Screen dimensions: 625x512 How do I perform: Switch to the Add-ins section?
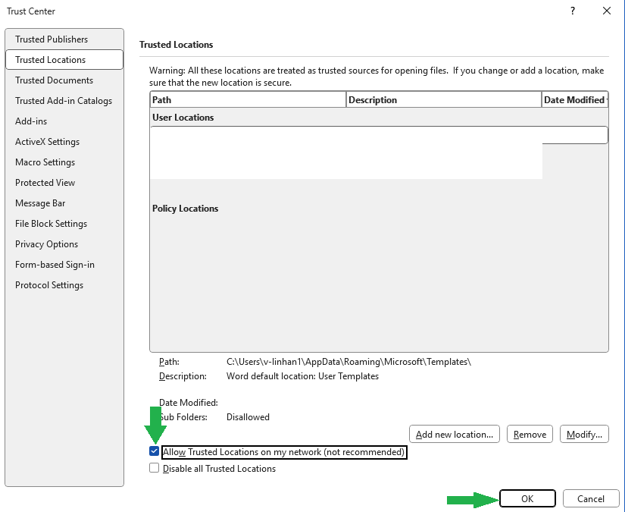point(64,121)
